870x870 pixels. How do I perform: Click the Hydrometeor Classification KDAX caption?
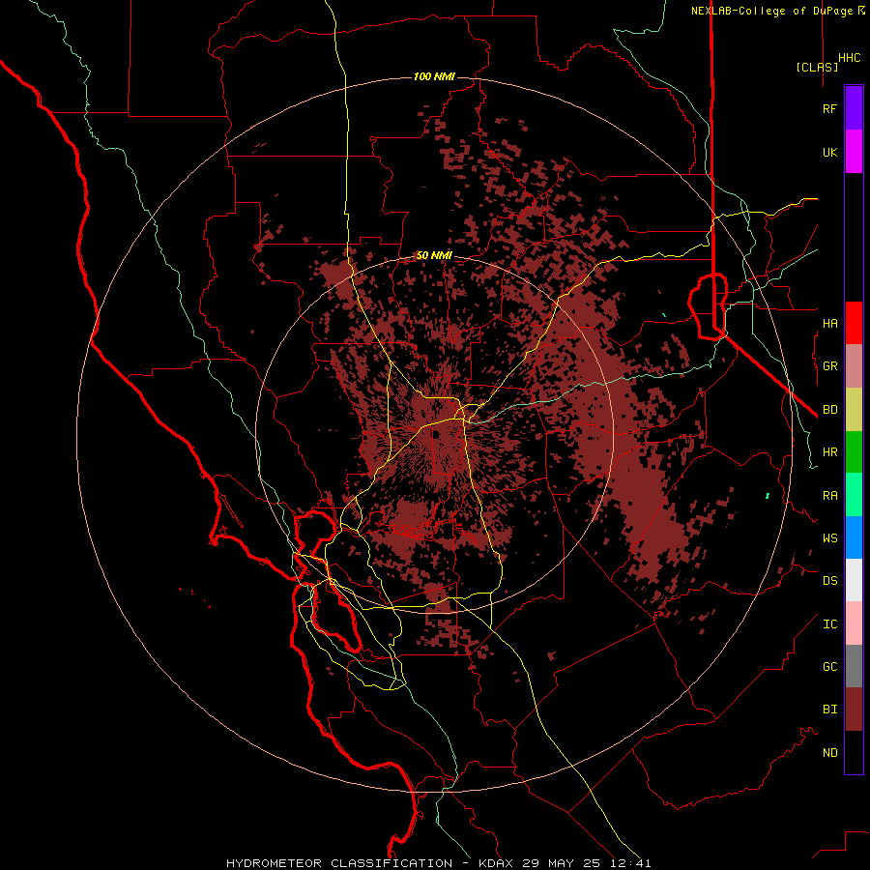[x=438, y=863]
